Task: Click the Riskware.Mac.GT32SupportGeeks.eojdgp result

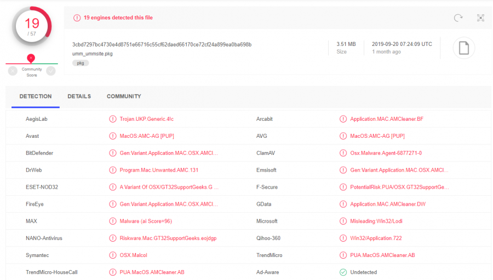Action: coord(168,238)
